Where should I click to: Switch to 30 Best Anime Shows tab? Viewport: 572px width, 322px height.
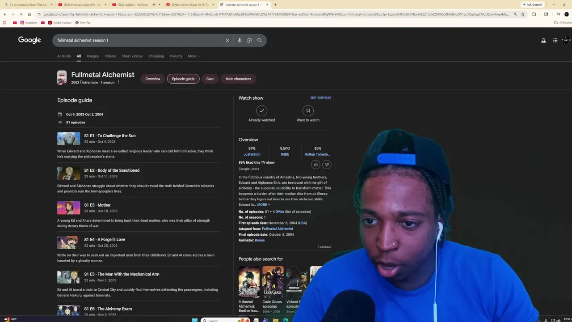point(189,4)
